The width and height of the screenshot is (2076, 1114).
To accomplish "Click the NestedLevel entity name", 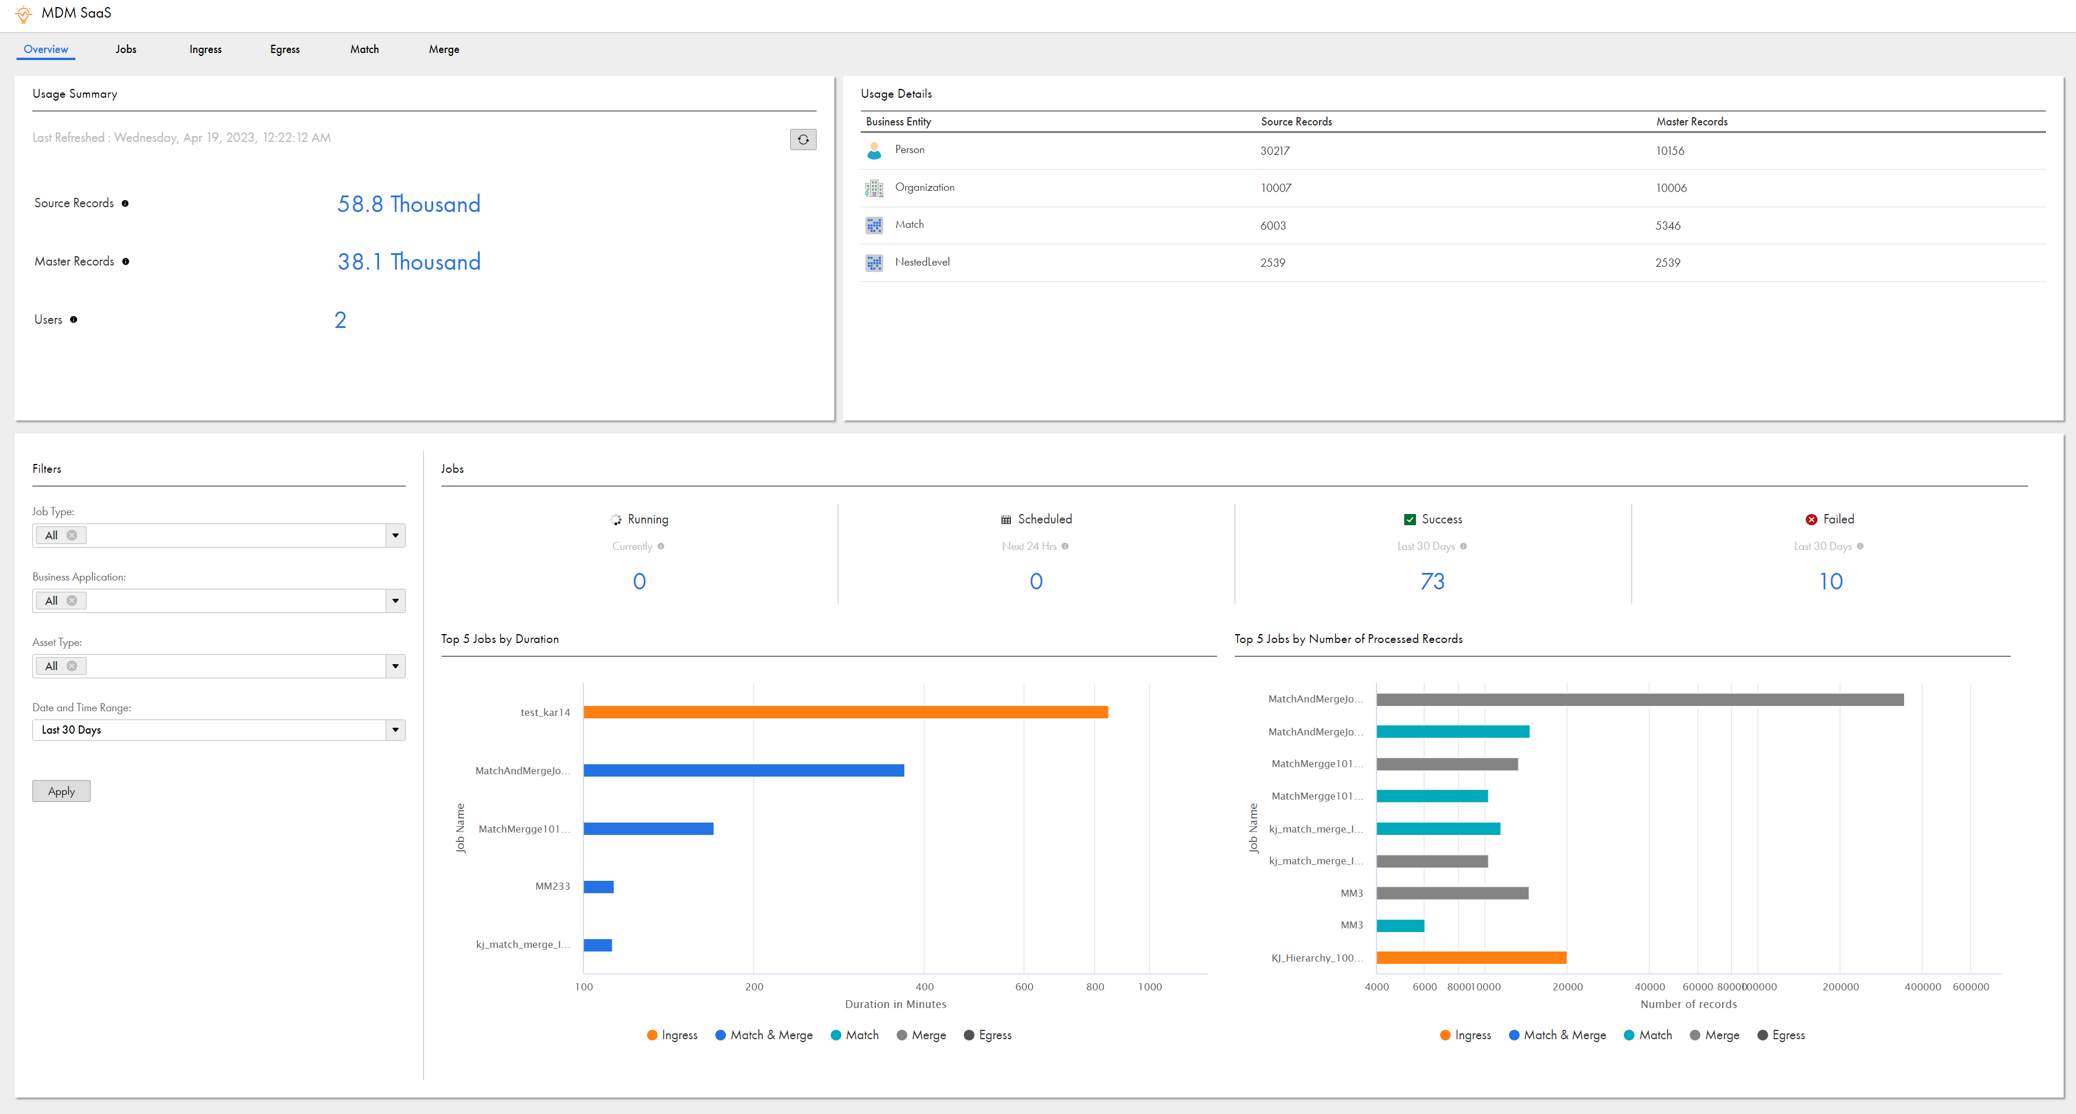I will tap(922, 262).
